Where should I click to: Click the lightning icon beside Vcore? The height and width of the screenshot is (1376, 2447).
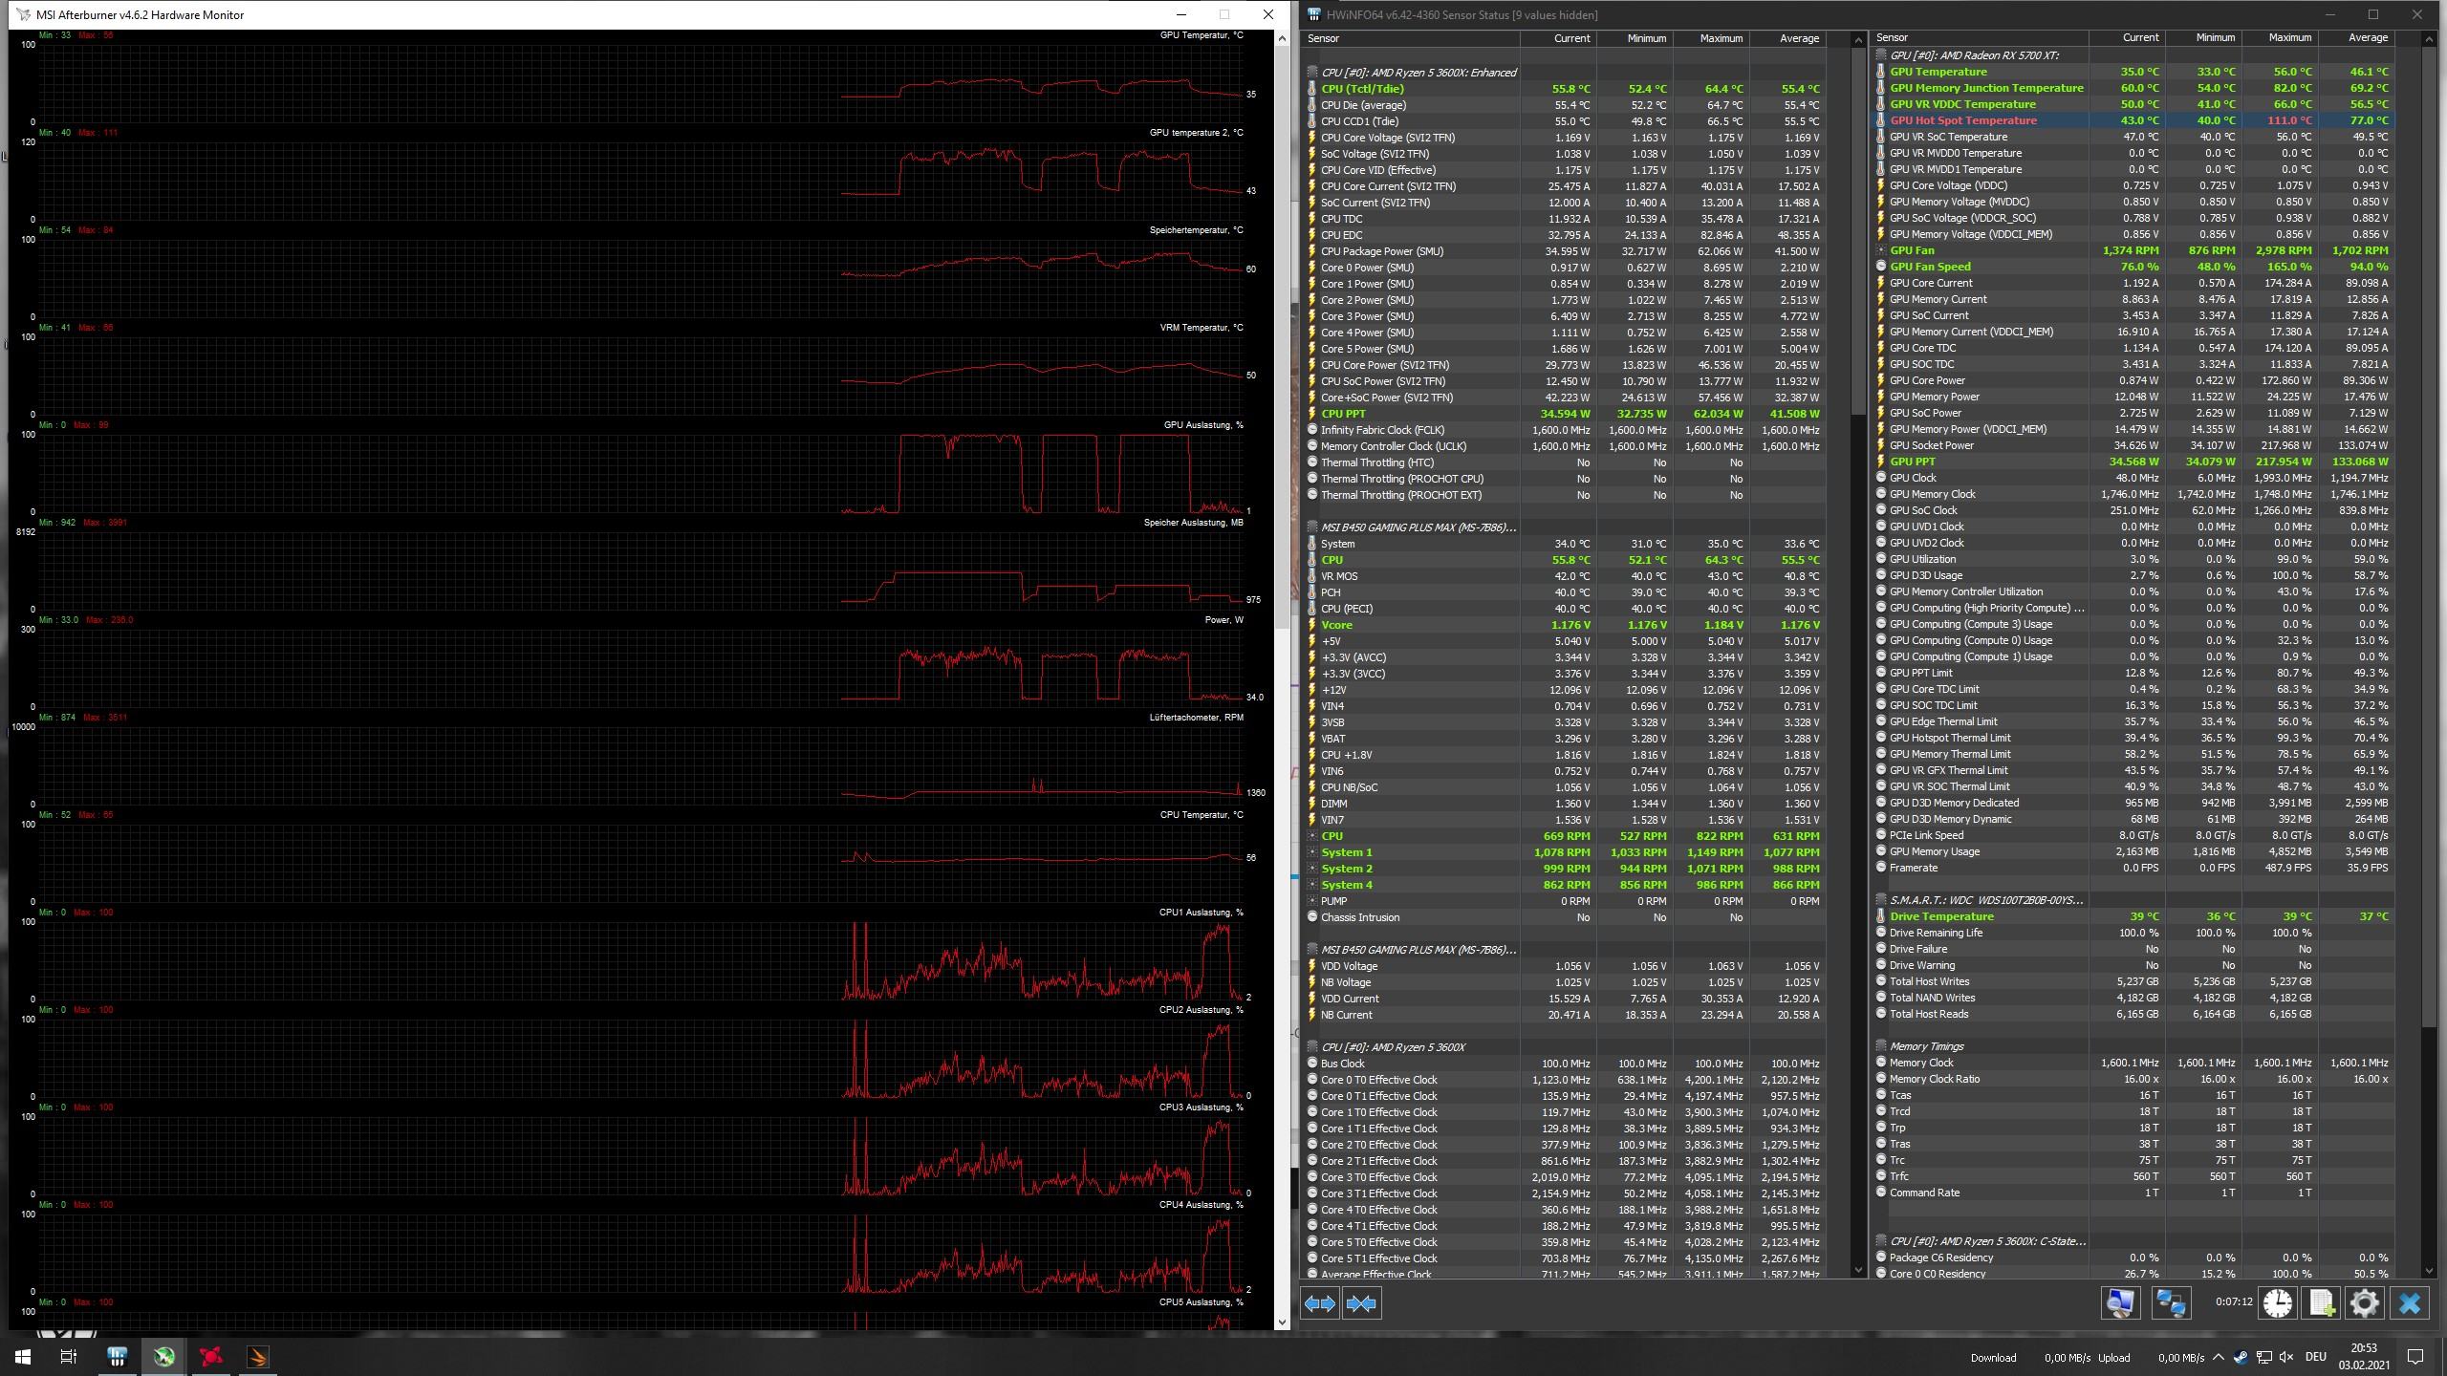[x=1312, y=625]
